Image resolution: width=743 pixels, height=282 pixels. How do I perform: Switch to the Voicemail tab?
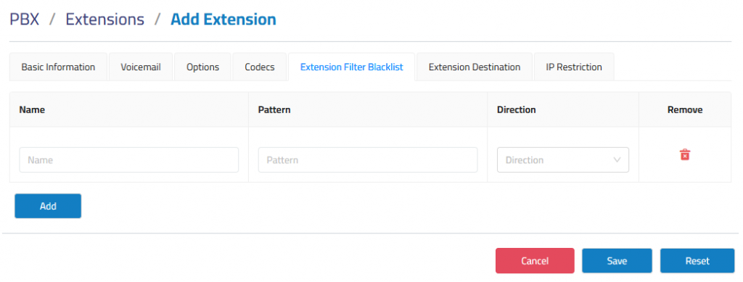tap(141, 67)
